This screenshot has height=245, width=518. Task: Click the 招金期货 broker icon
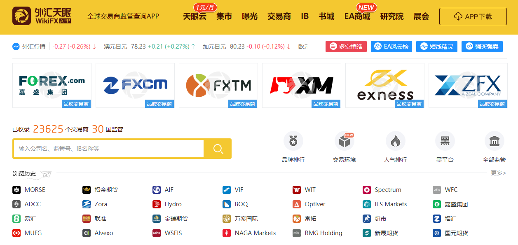pyautogui.click(x=87, y=190)
